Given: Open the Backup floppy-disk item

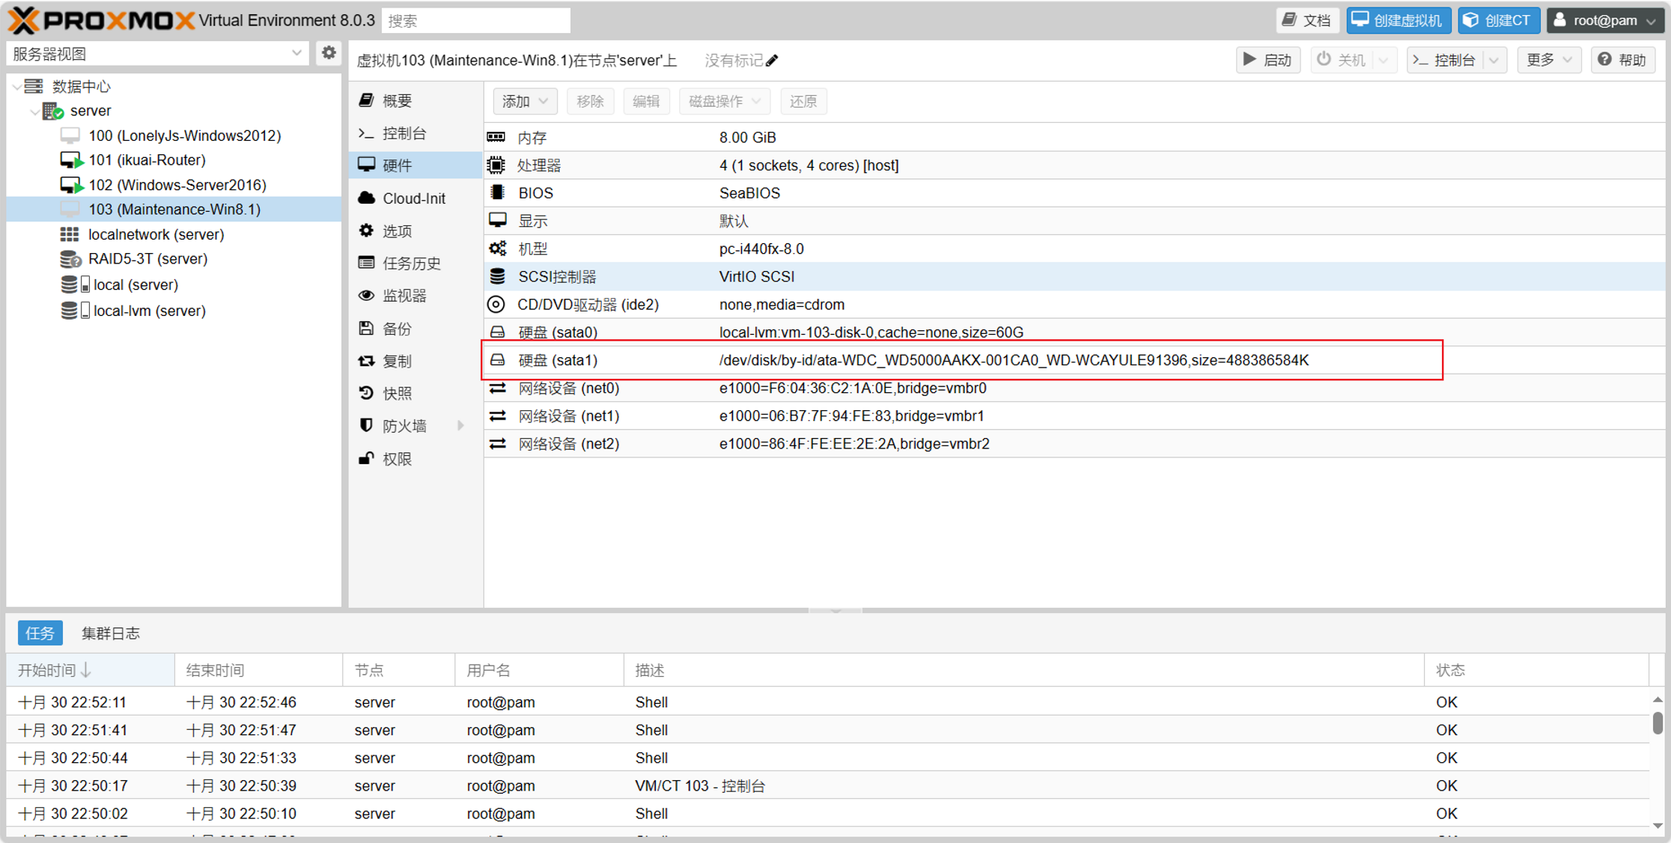Looking at the screenshot, I should pyautogui.click(x=398, y=329).
